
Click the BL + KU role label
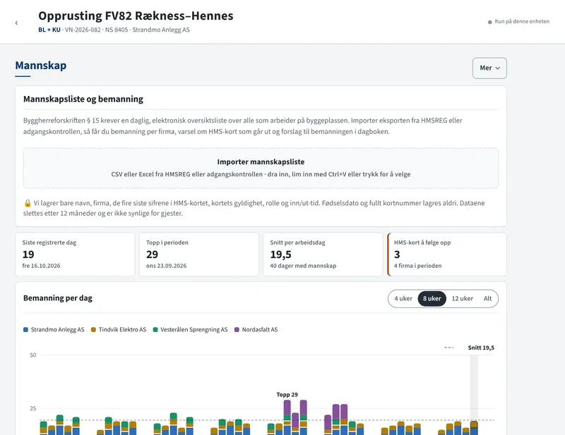point(49,30)
